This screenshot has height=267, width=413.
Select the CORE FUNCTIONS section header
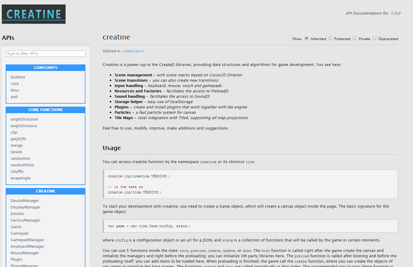(45, 110)
